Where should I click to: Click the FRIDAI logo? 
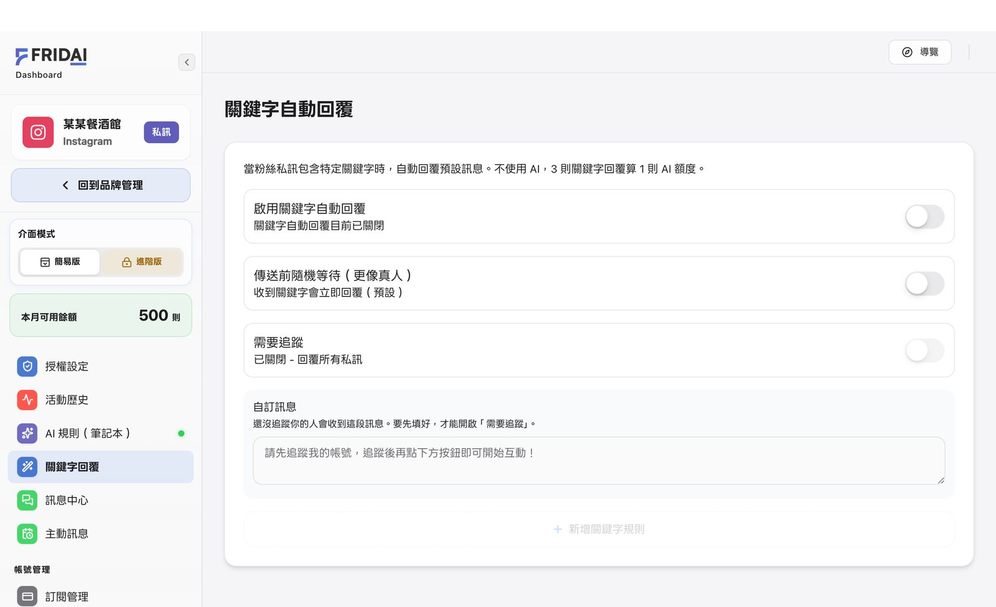51,56
